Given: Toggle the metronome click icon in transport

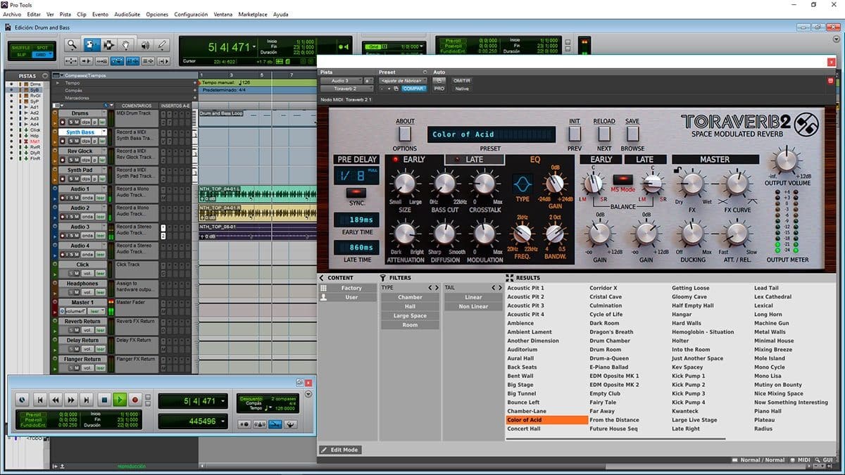Looking at the screenshot, I should 260,424.
